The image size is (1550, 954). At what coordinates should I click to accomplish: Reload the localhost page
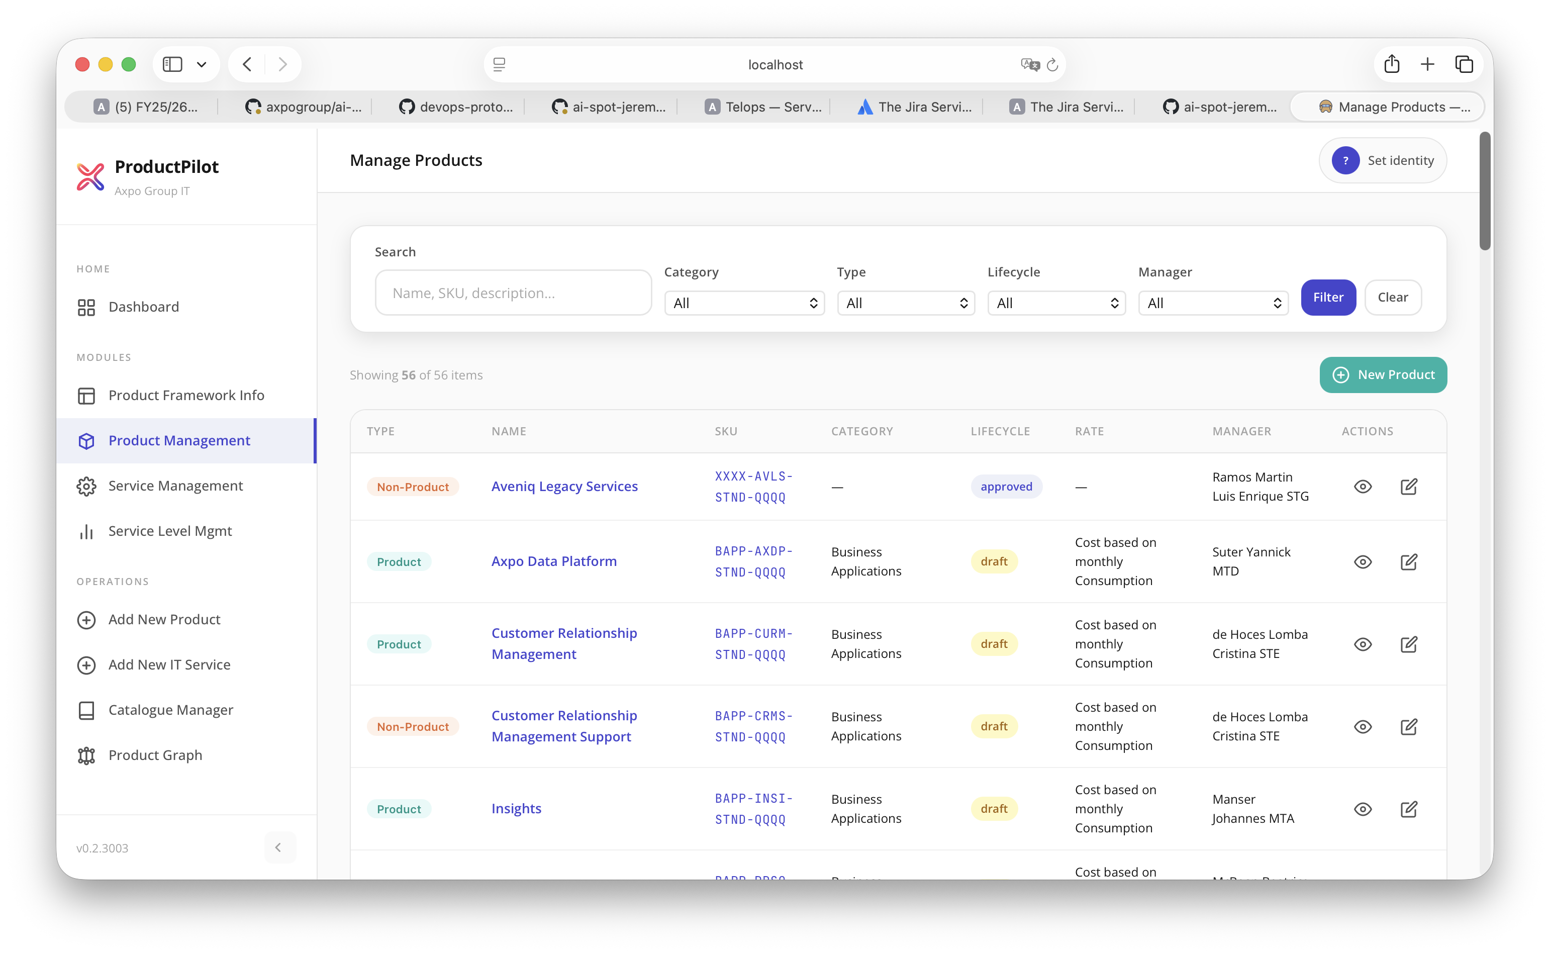[1051, 65]
